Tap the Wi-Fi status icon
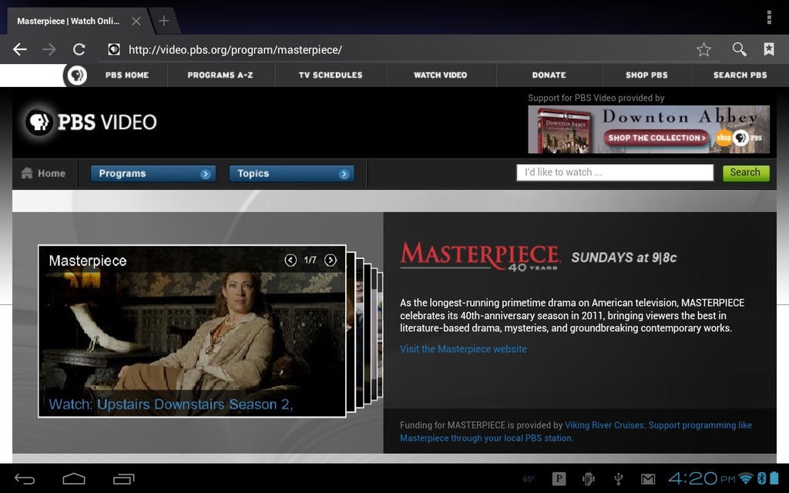 tap(746, 478)
